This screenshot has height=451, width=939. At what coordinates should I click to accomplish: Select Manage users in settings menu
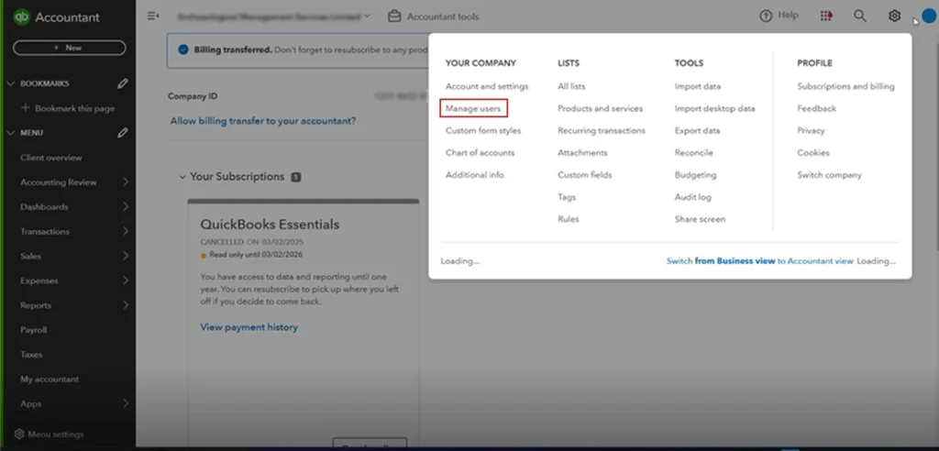[473, 109]
